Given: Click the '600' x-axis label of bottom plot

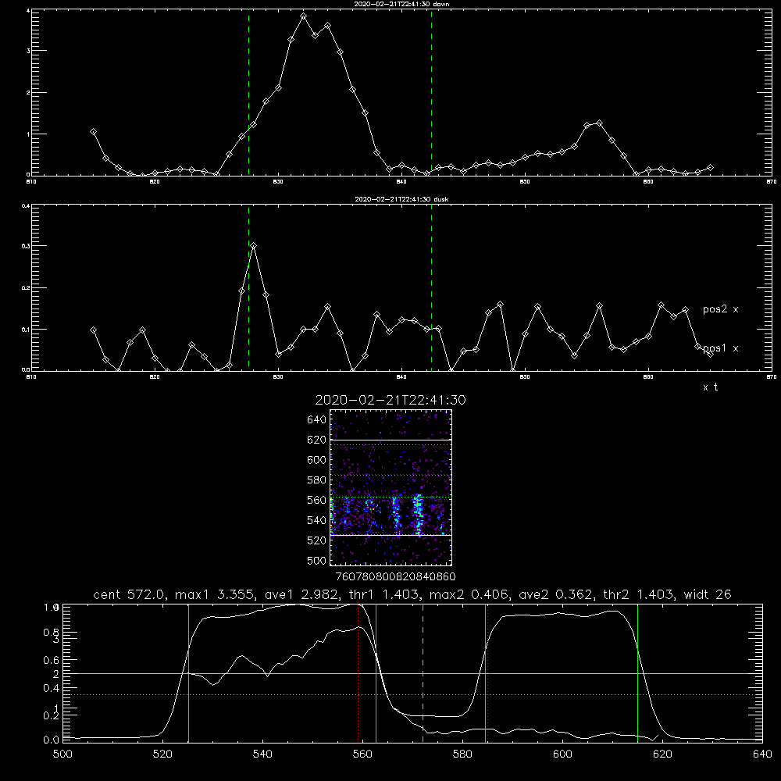Looking at the screenshot, I should pyautogui.click(x=562, y=754).
